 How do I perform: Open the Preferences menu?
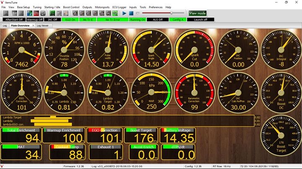[x=156, y=7]
